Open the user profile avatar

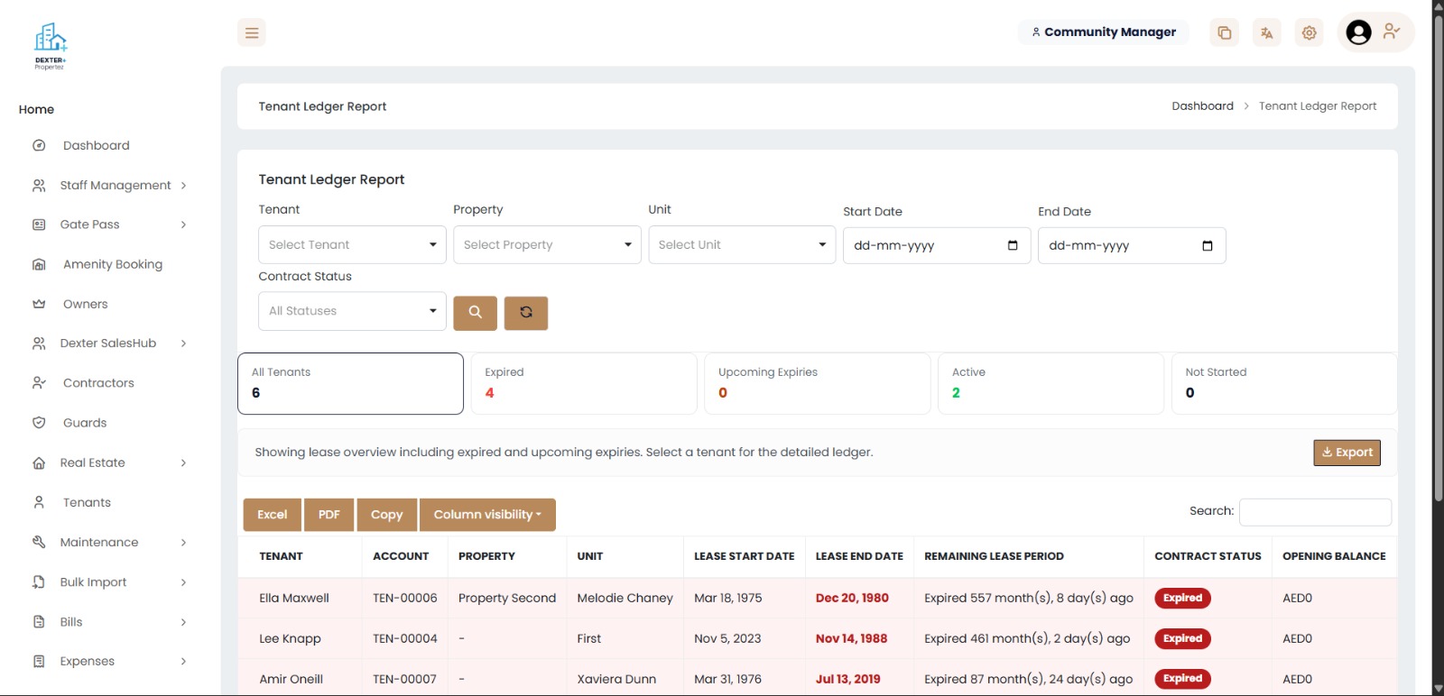(1358, 32)
